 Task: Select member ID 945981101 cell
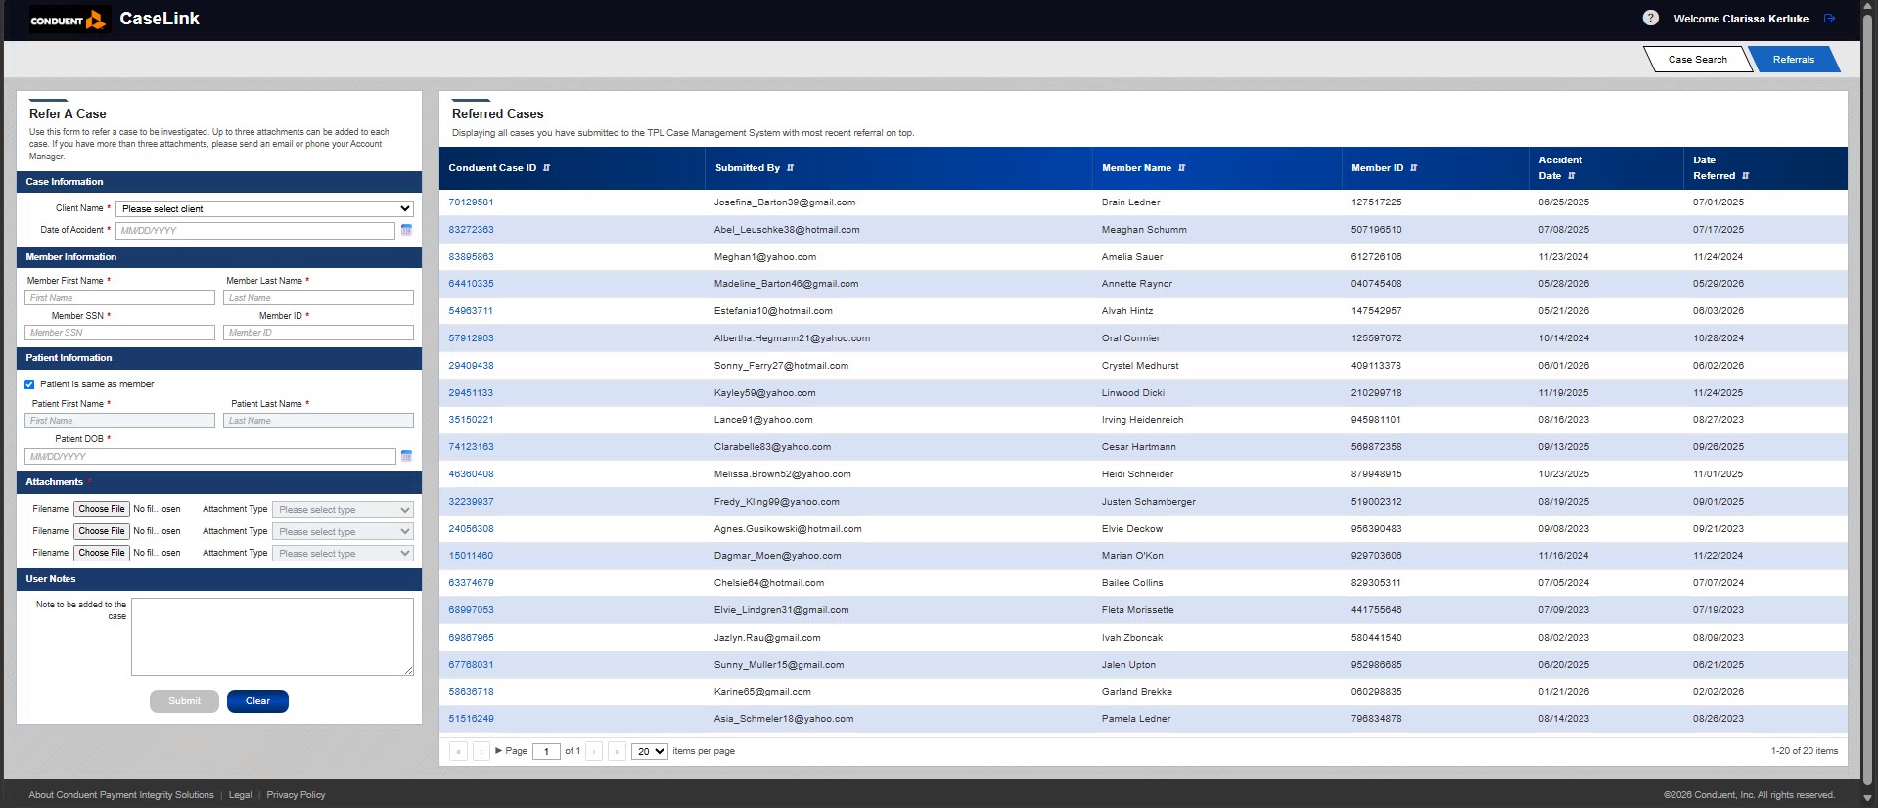tap(1376, 420)
